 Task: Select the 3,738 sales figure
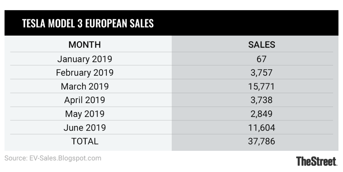coord(262,100)
